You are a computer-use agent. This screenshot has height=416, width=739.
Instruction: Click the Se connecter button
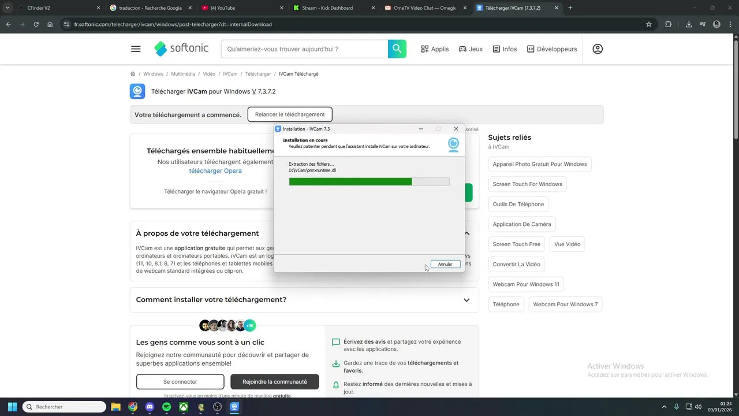tap(180, 382)
